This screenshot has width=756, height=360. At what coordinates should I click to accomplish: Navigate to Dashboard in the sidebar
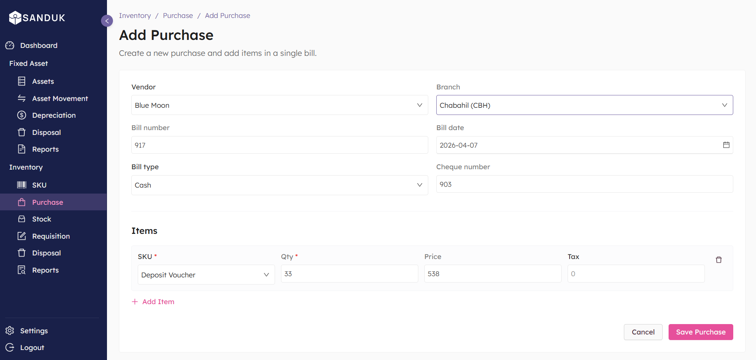point(38,45)
